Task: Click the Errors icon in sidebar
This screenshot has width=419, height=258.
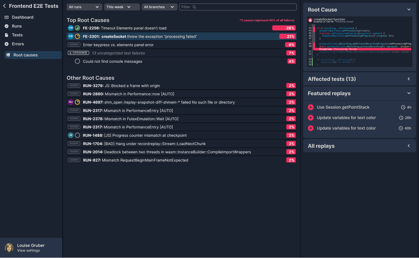Action: (x=7, y=44)
